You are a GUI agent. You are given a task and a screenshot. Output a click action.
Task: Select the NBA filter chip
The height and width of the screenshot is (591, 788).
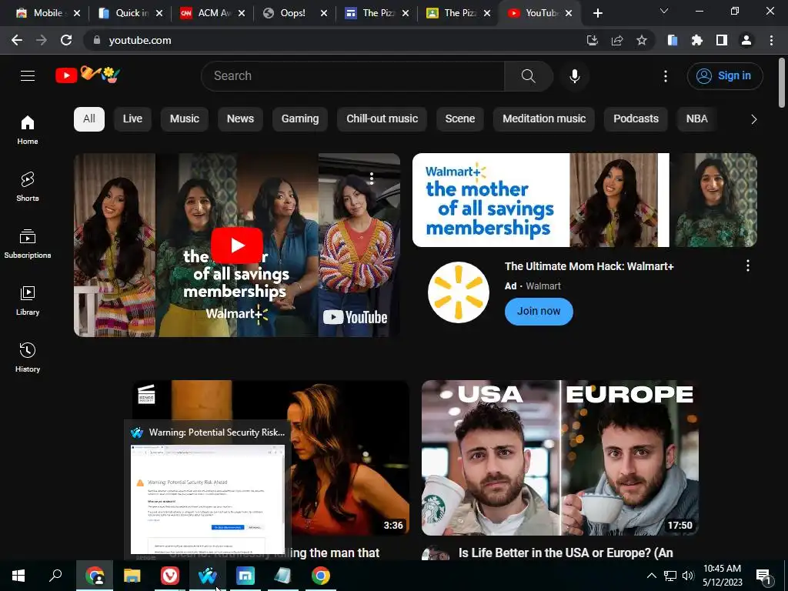696,119
